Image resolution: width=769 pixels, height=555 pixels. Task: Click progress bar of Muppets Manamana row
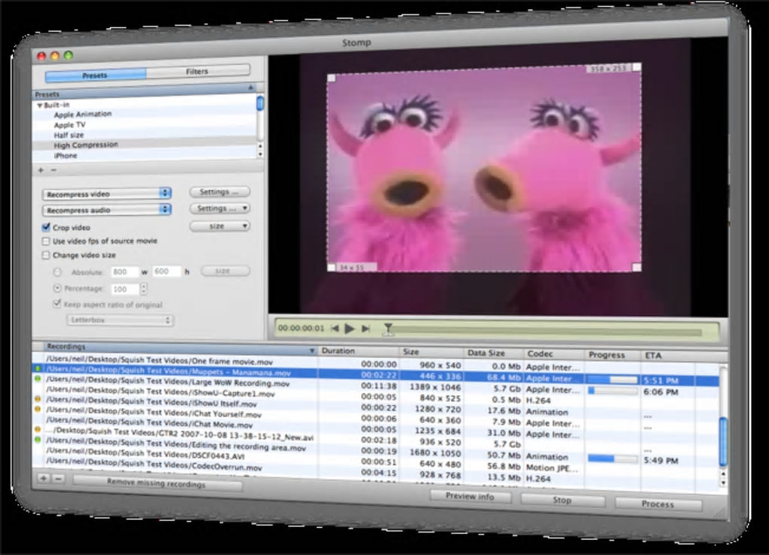pos(612,380)
